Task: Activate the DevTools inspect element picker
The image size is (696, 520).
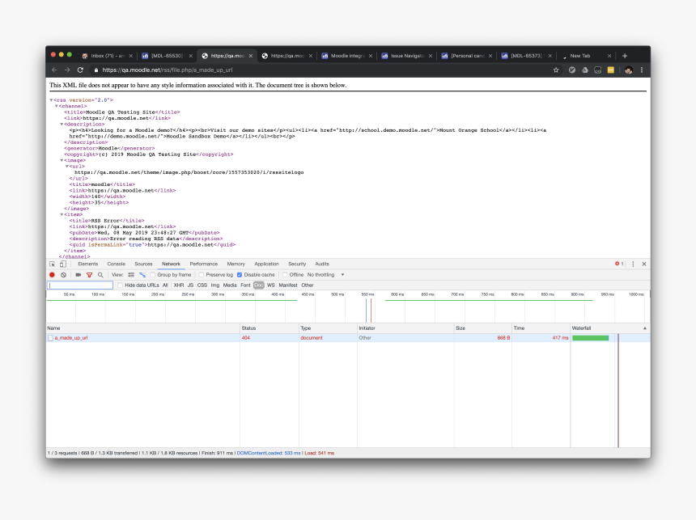Action: [x=53, y=264]
